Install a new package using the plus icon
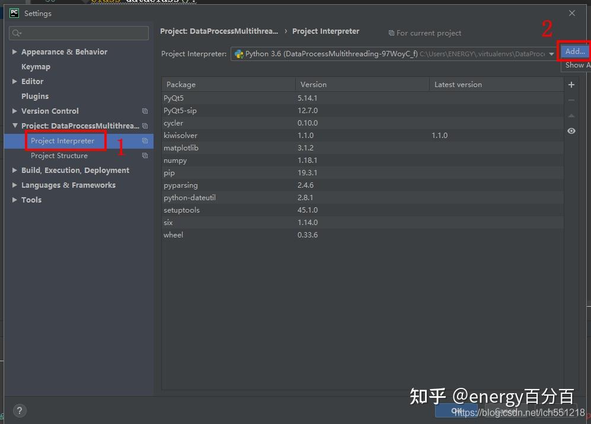Viewport: 591px width, 424px height. (x=571, y=85)
